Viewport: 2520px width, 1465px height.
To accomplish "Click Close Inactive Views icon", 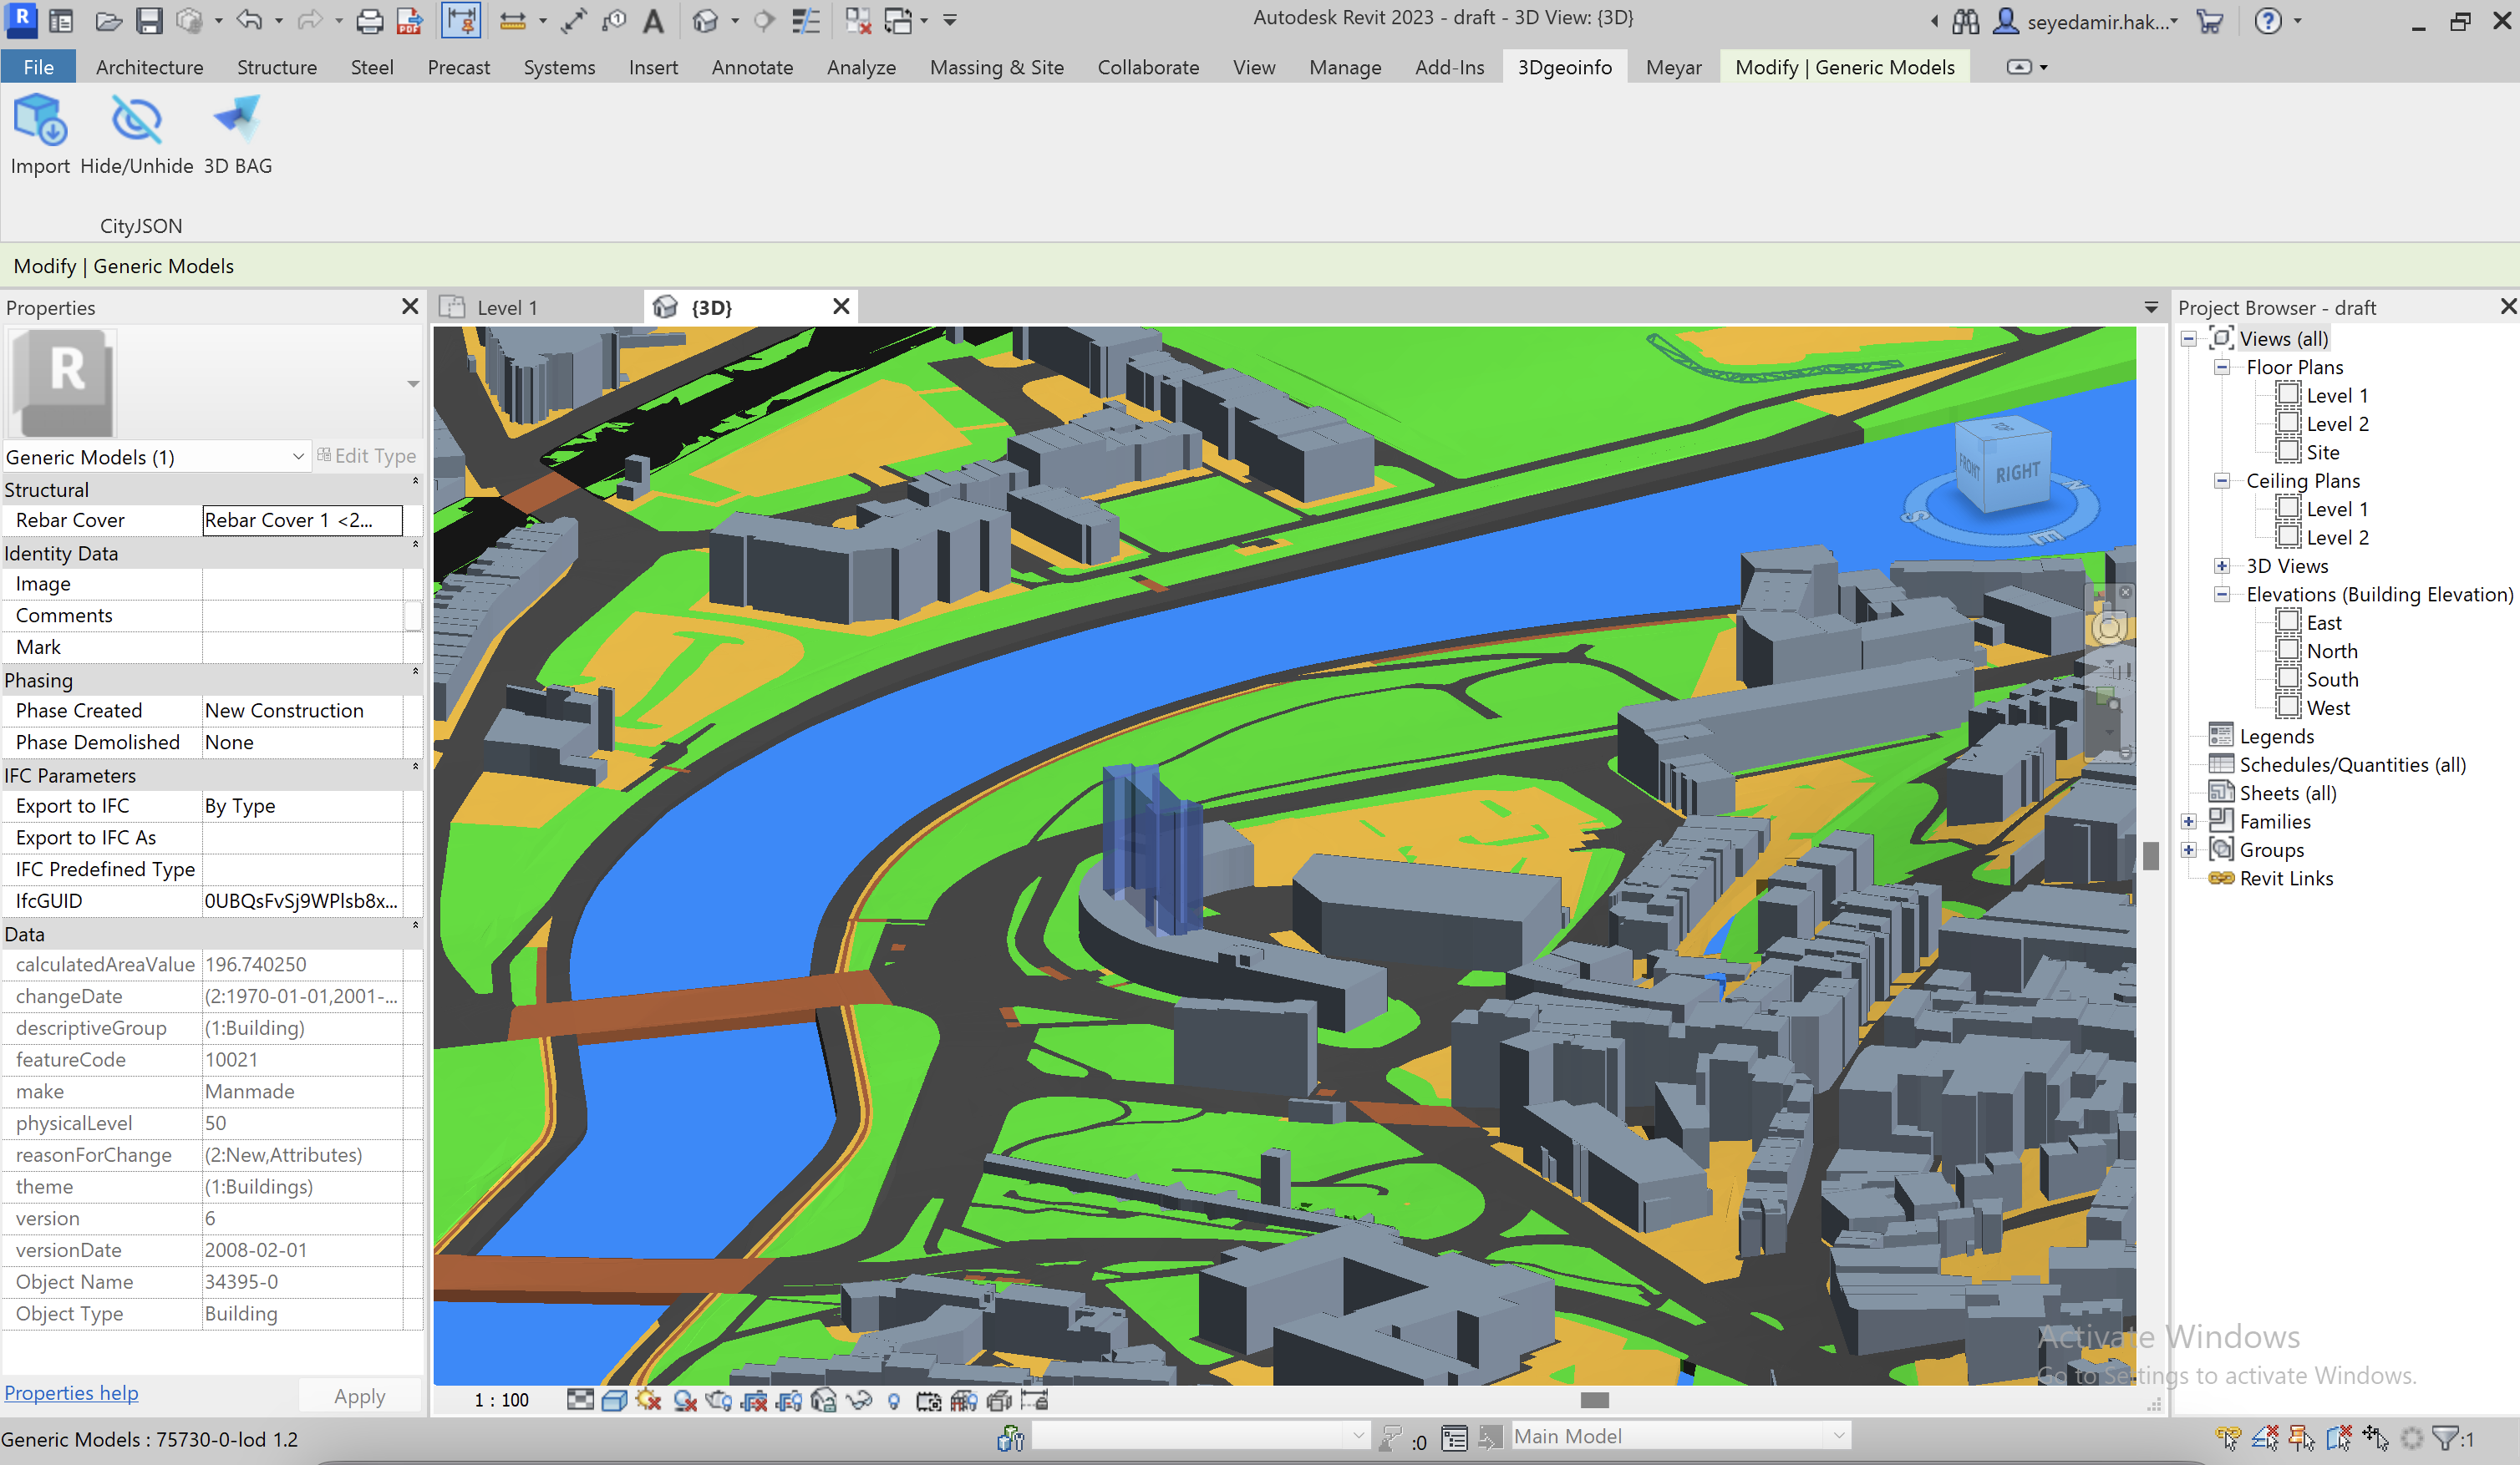I will click(x=858, y=20).
